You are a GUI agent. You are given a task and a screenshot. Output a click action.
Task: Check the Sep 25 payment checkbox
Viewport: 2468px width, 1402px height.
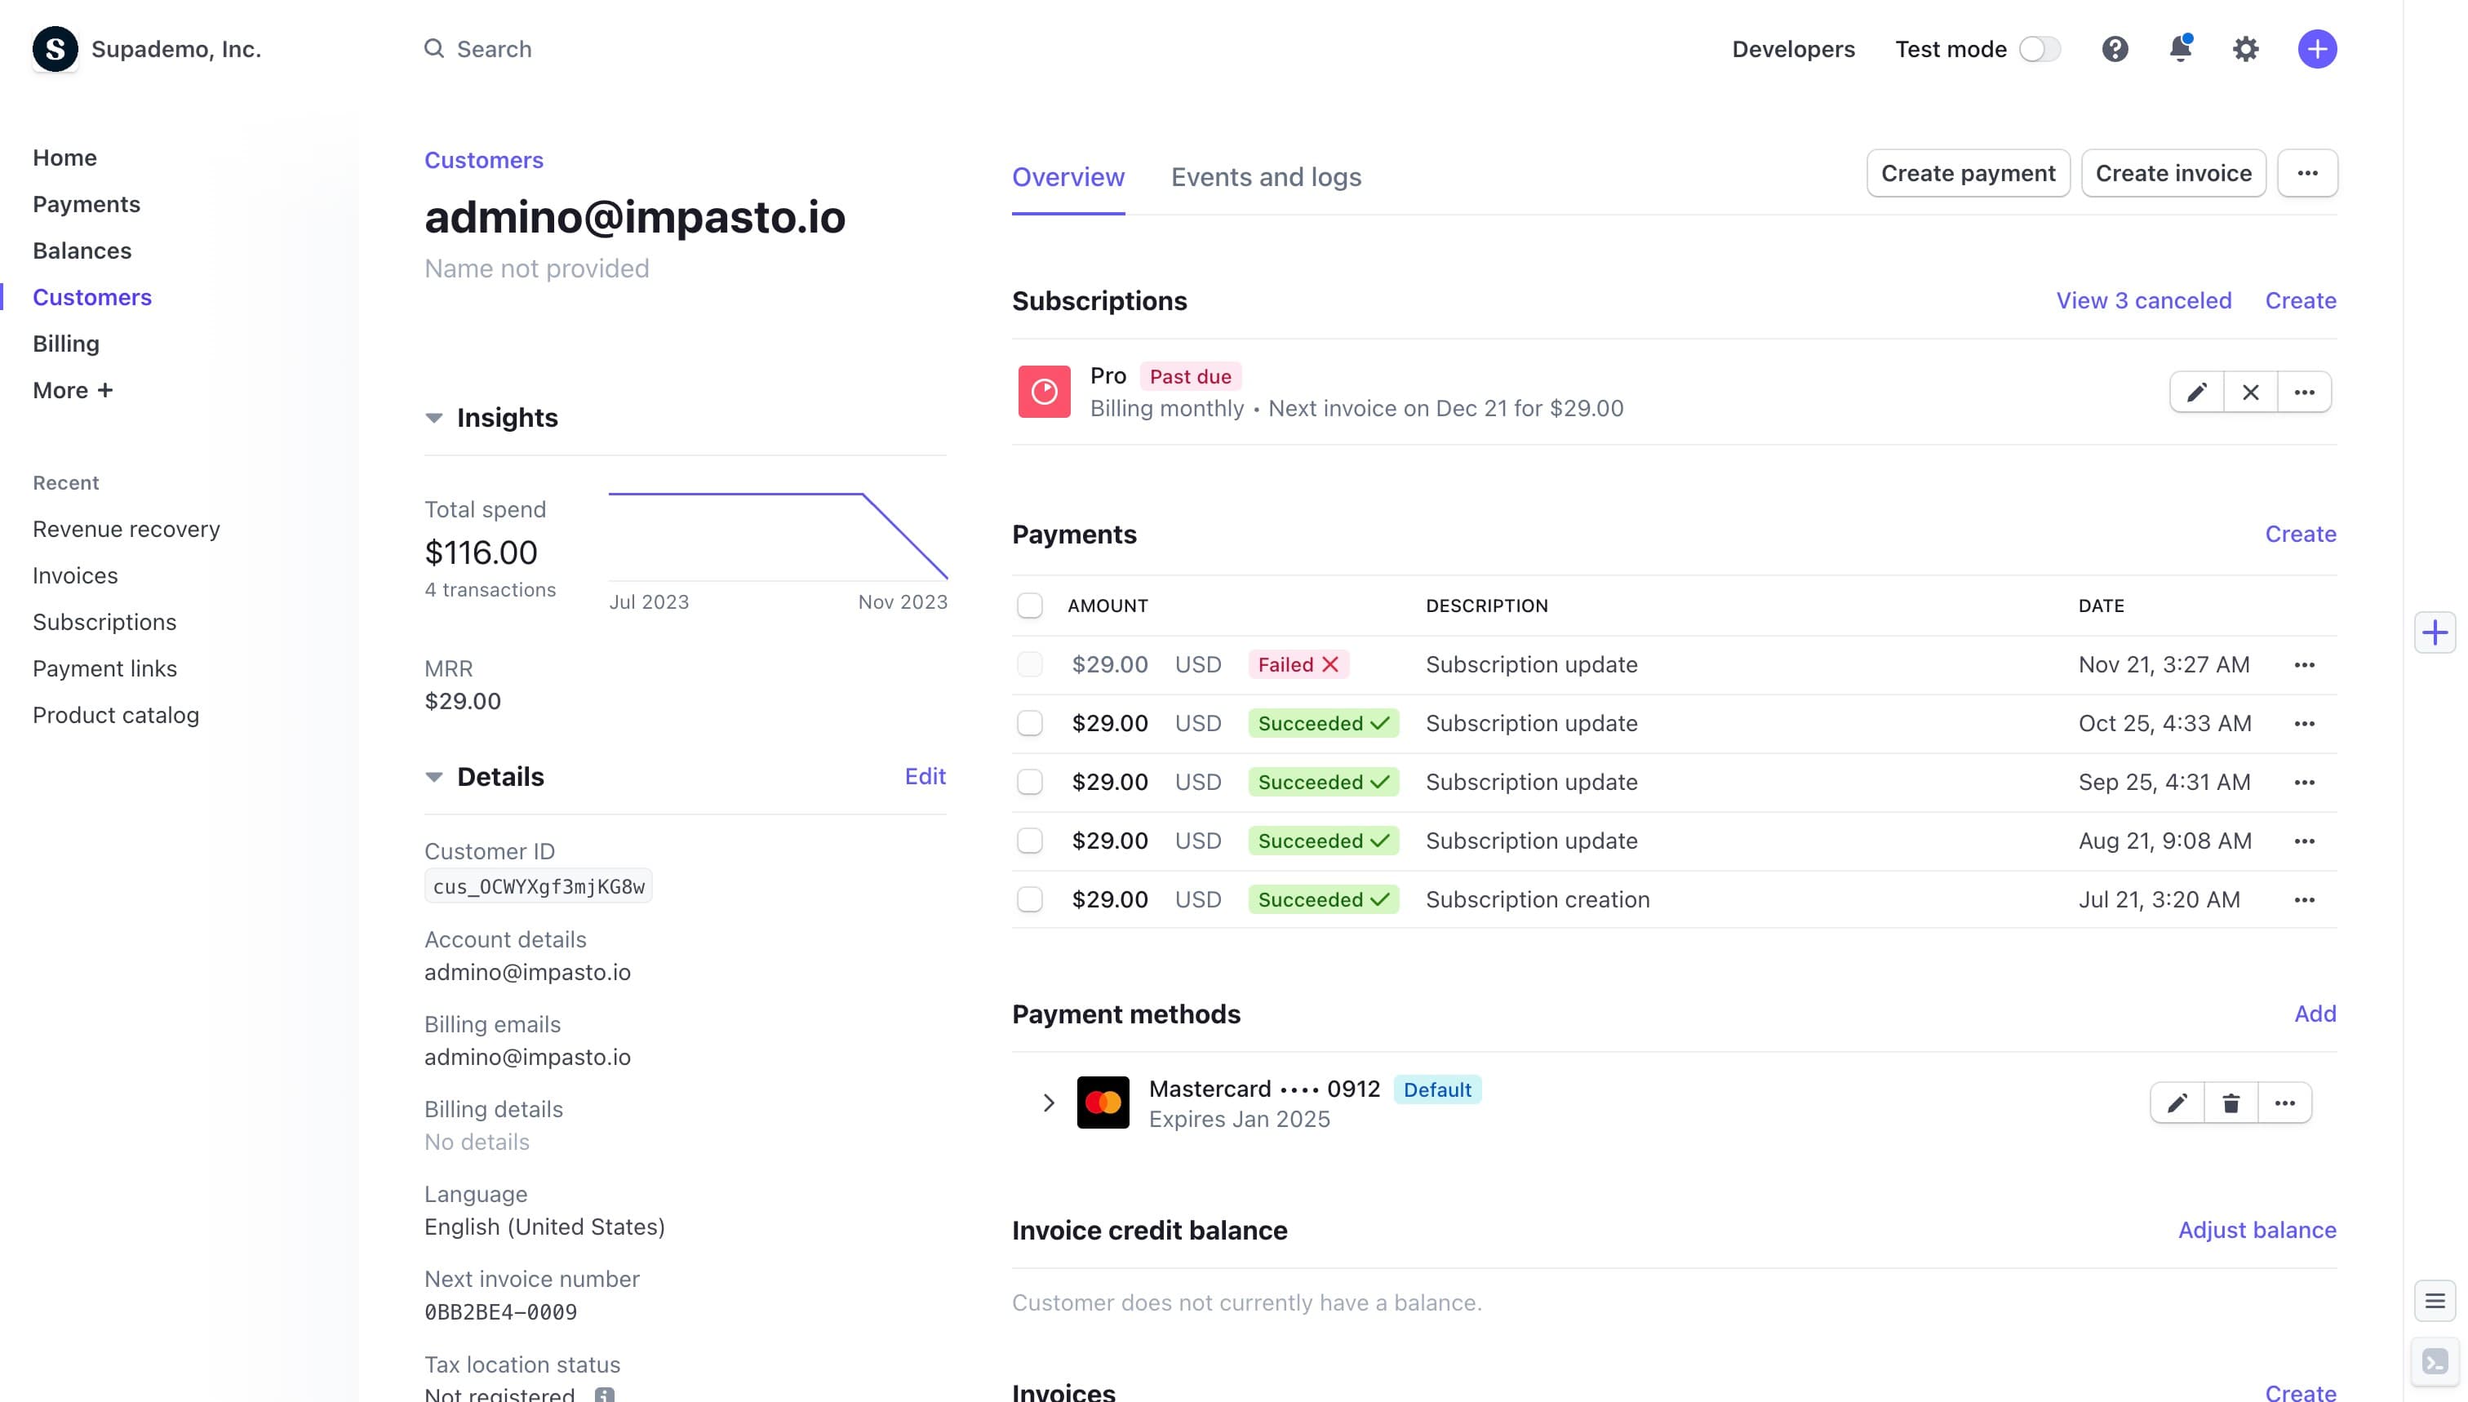pos(1029,782)
